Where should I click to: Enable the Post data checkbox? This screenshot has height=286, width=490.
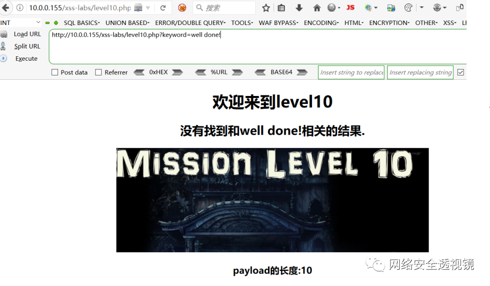pyautogui.click(x=55, y=72)
